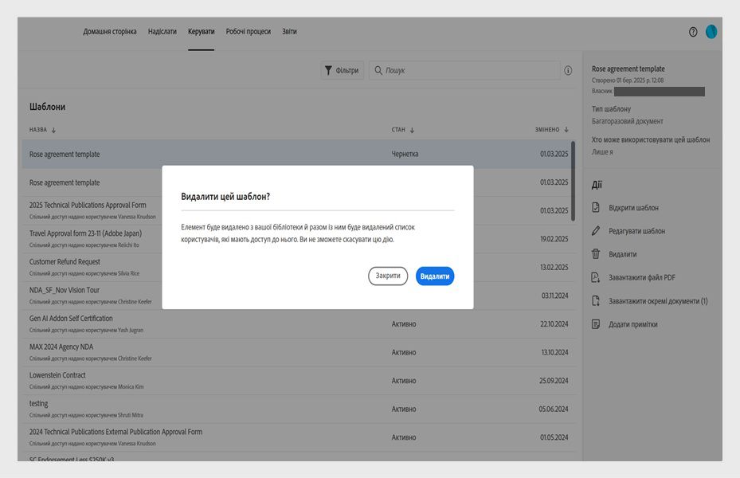Select Lowenstein Contract template
This screenshot has height=478, width=740.
[299, 380]
